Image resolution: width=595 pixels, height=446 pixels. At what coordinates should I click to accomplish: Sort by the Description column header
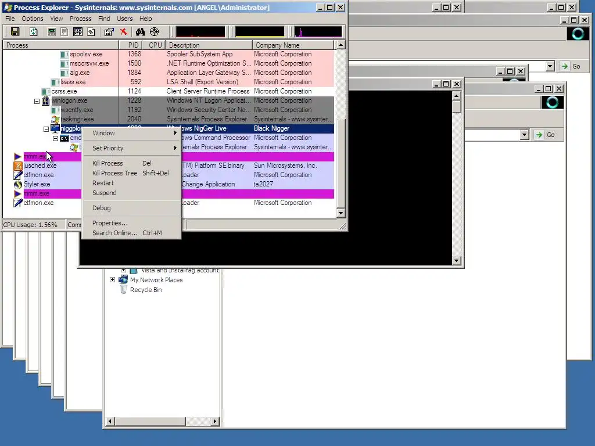[x=209, y=45]
